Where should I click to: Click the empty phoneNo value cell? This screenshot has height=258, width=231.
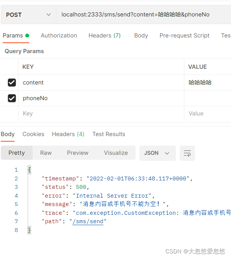point(208,98)
